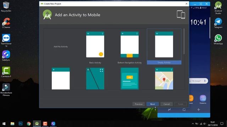Open Camtasia recorder from taskbar

pos(45,124)
